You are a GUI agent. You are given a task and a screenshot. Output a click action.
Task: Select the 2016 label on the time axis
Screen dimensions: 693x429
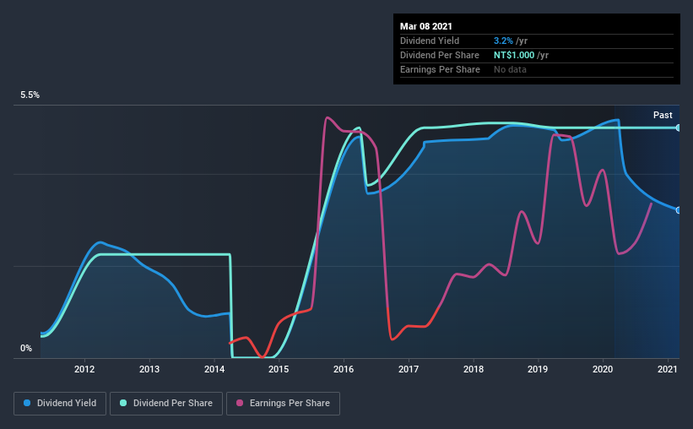(344, 369)
